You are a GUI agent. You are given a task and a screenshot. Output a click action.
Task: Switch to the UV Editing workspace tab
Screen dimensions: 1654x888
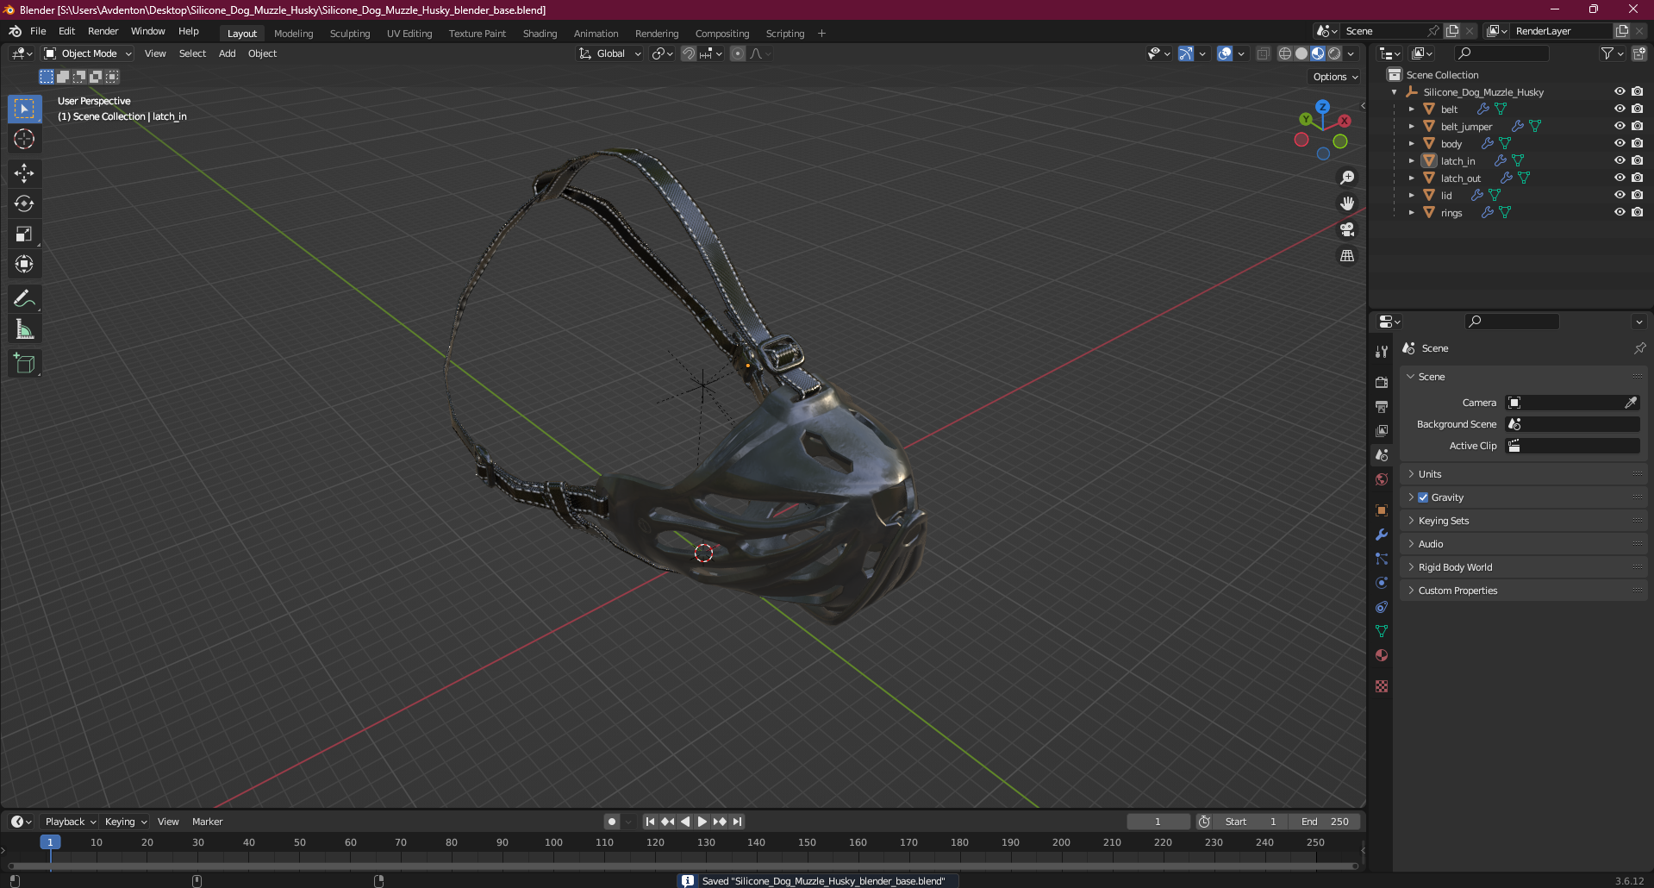[x=409, y=34]
